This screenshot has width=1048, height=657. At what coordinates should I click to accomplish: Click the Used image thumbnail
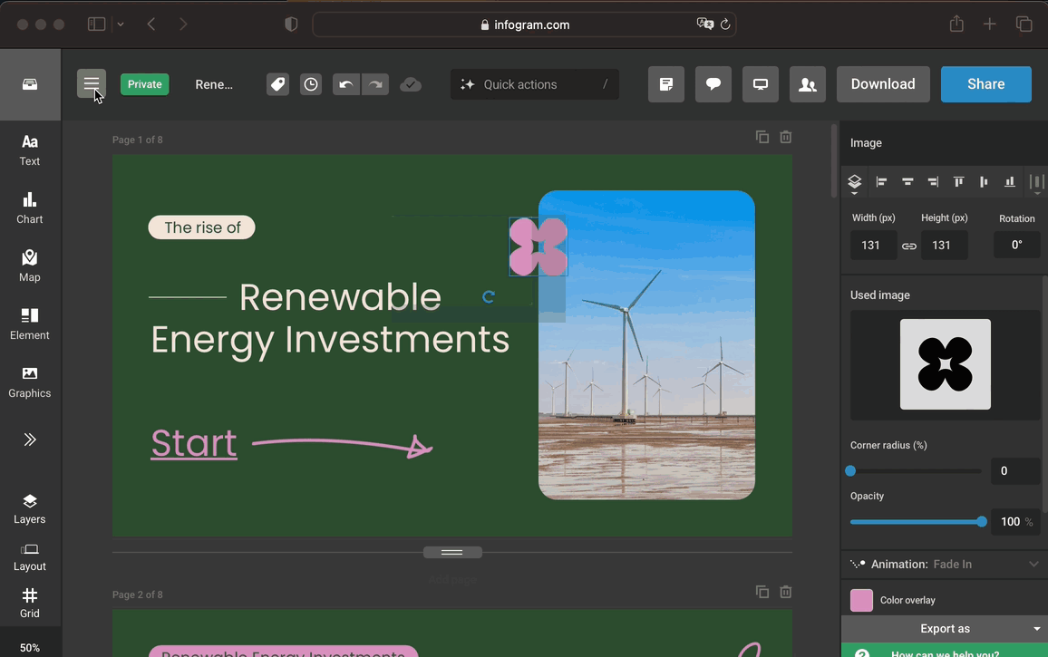click(945, 364)
